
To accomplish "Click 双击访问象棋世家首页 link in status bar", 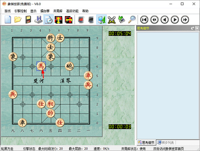I will click(168, 149).
